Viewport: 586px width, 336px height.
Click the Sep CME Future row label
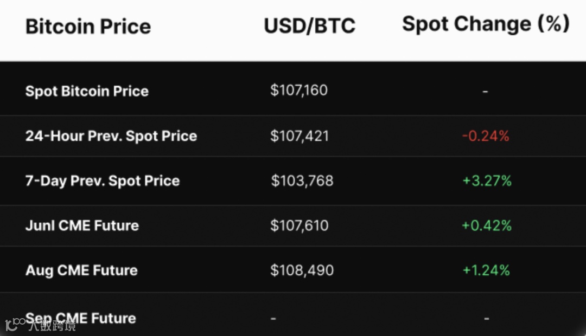[81, 318]
